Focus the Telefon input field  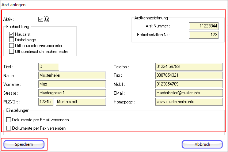pyautogui.click(x=189, y=67)
